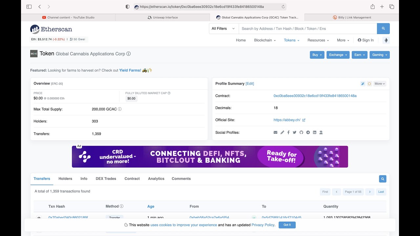
Task: Open the Twitter social profile icon
Action: [x=295, y=132]
